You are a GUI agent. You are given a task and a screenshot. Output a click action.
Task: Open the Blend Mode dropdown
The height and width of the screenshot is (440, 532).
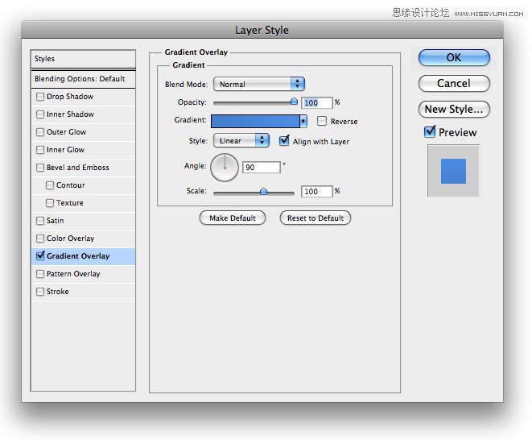[x=259, y=84]
